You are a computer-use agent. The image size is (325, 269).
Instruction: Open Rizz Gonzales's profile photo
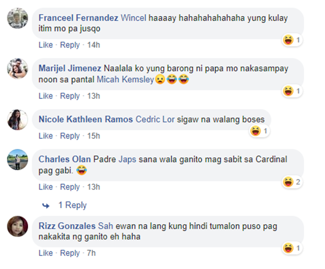(18, 226)
